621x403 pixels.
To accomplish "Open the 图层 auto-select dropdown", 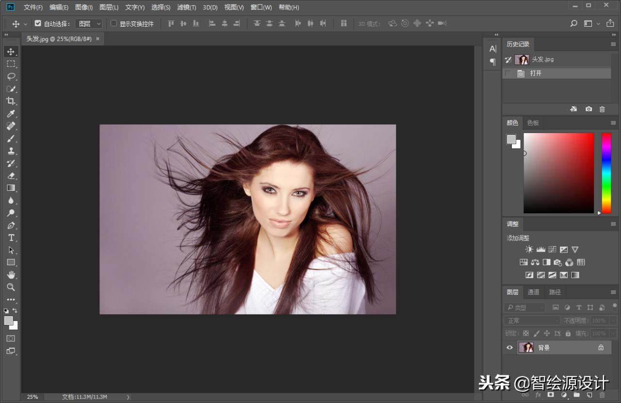I will coord(89,23).
